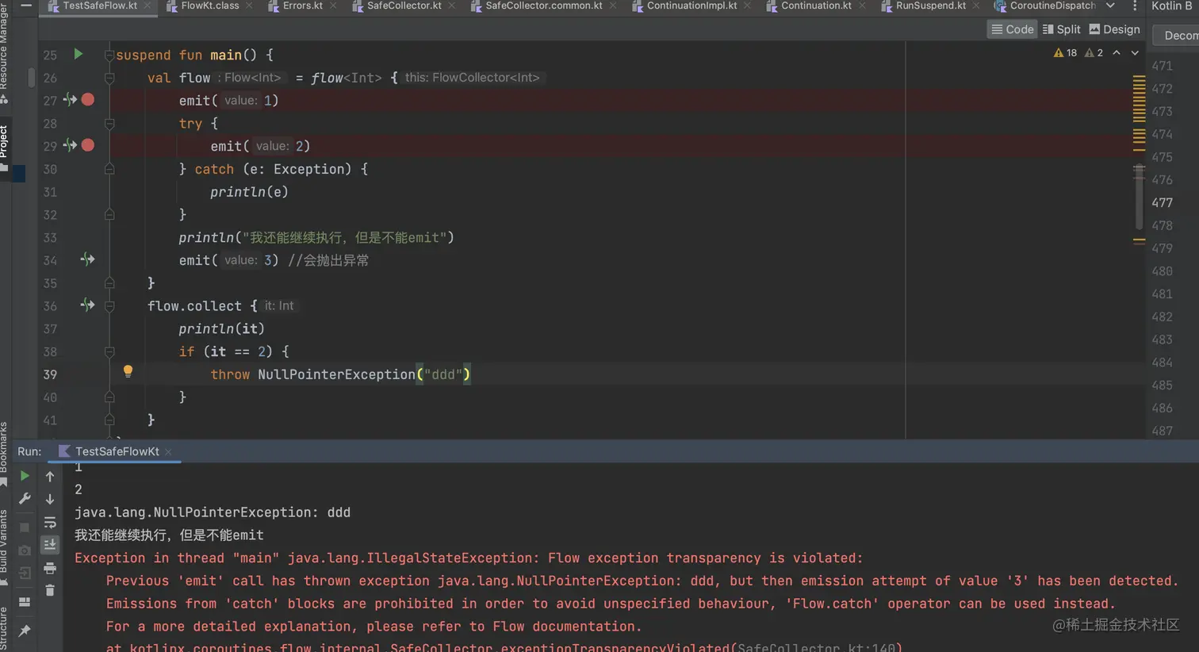Switch editor to Split view
The image size is (1199, 652).
coord(1061,29)
